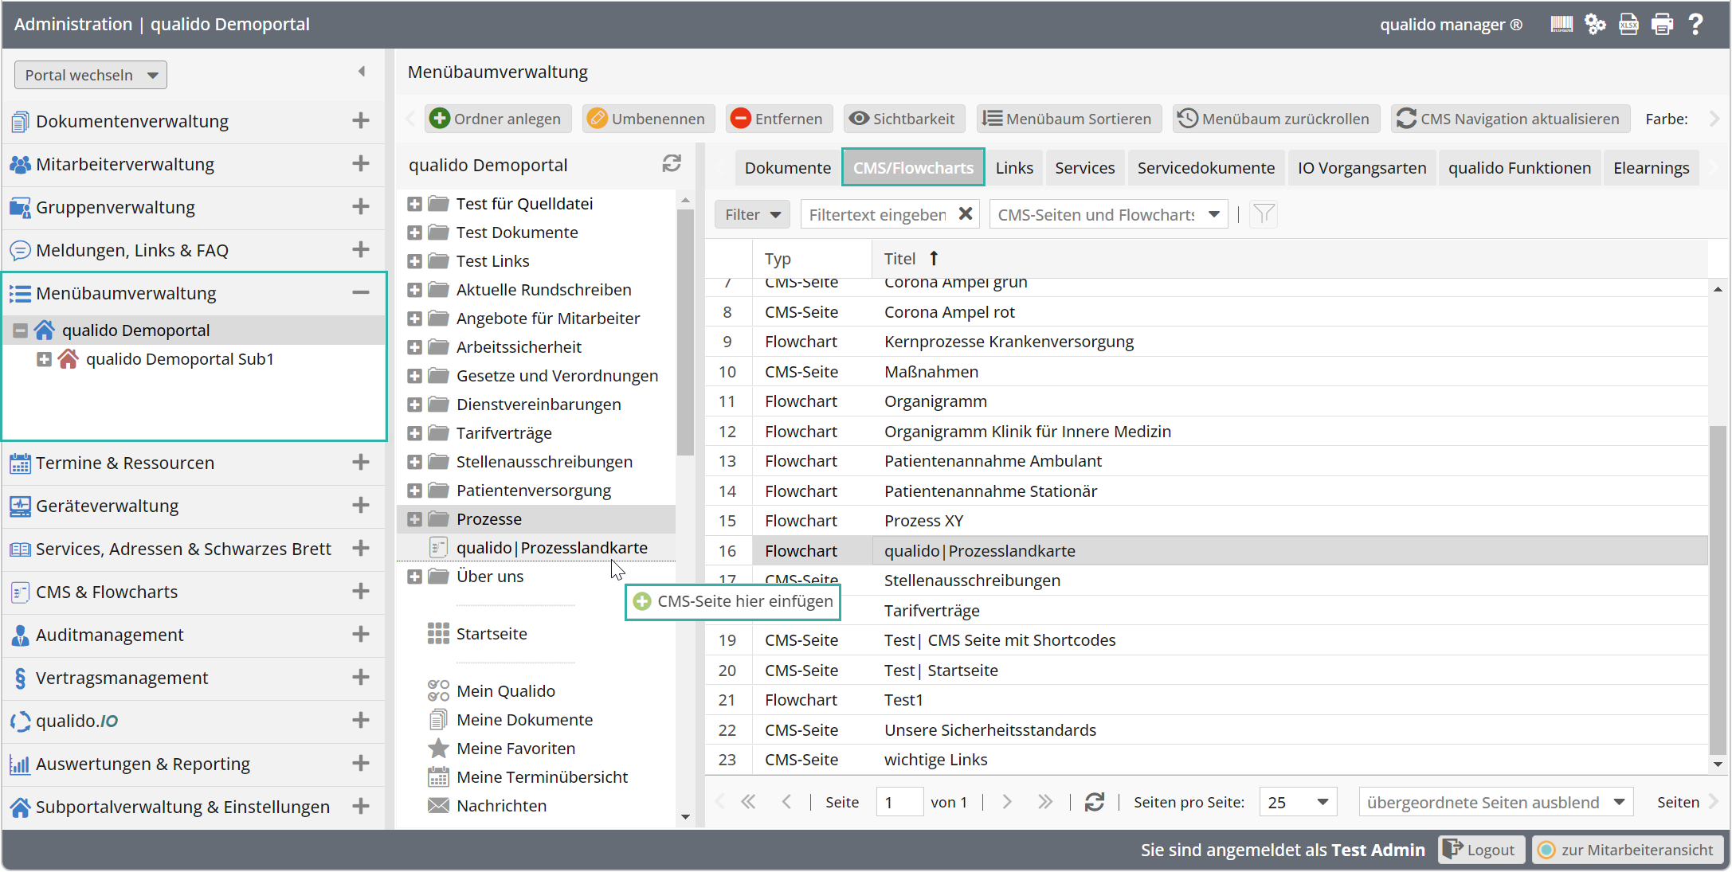Open the Portal wechseln dropdown

pos(91,75)
